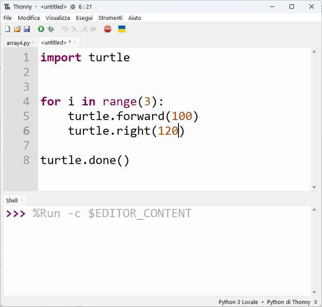Viewport: 322px width, 307px height.
Task: Close the array4.py tab
Action: pyautogui.click(x=33, y=42)
